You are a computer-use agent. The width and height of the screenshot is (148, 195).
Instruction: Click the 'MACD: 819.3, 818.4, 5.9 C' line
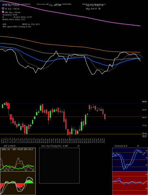[x=14, y=19]
